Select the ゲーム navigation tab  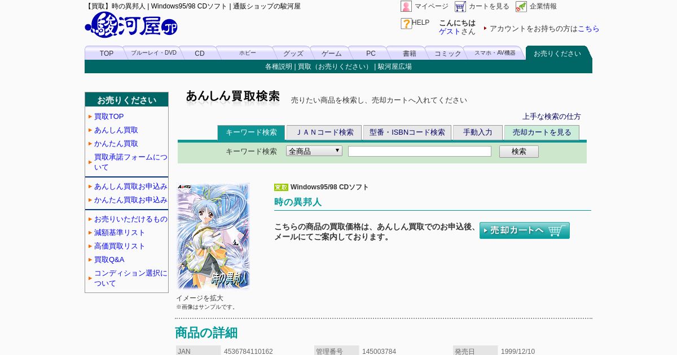point(332,54)
